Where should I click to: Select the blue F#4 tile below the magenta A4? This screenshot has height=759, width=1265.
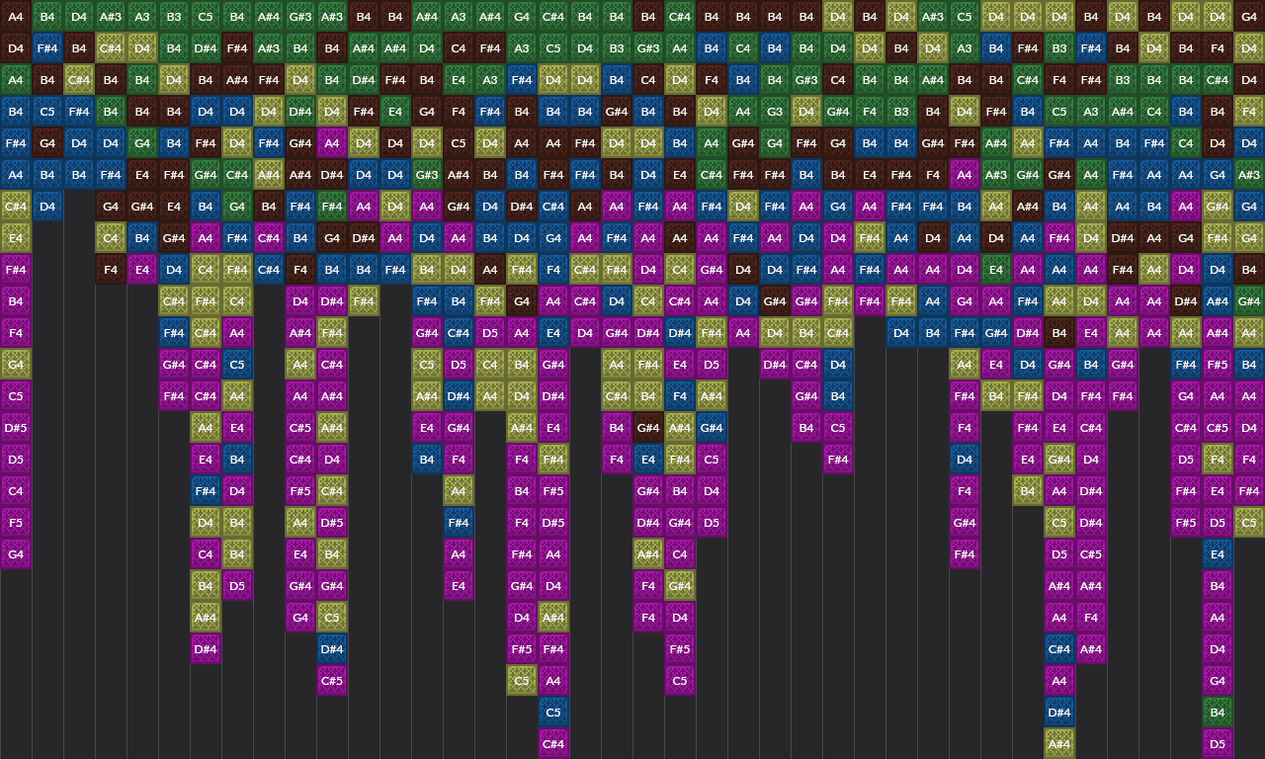pos(206,490)
